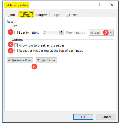Screen dimensions: 120x124
Task: Click the help question mark icon
Action: 100,5
